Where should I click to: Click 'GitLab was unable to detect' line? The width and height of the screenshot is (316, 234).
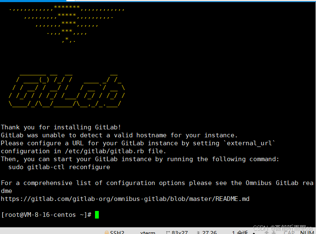click(119, 135)
